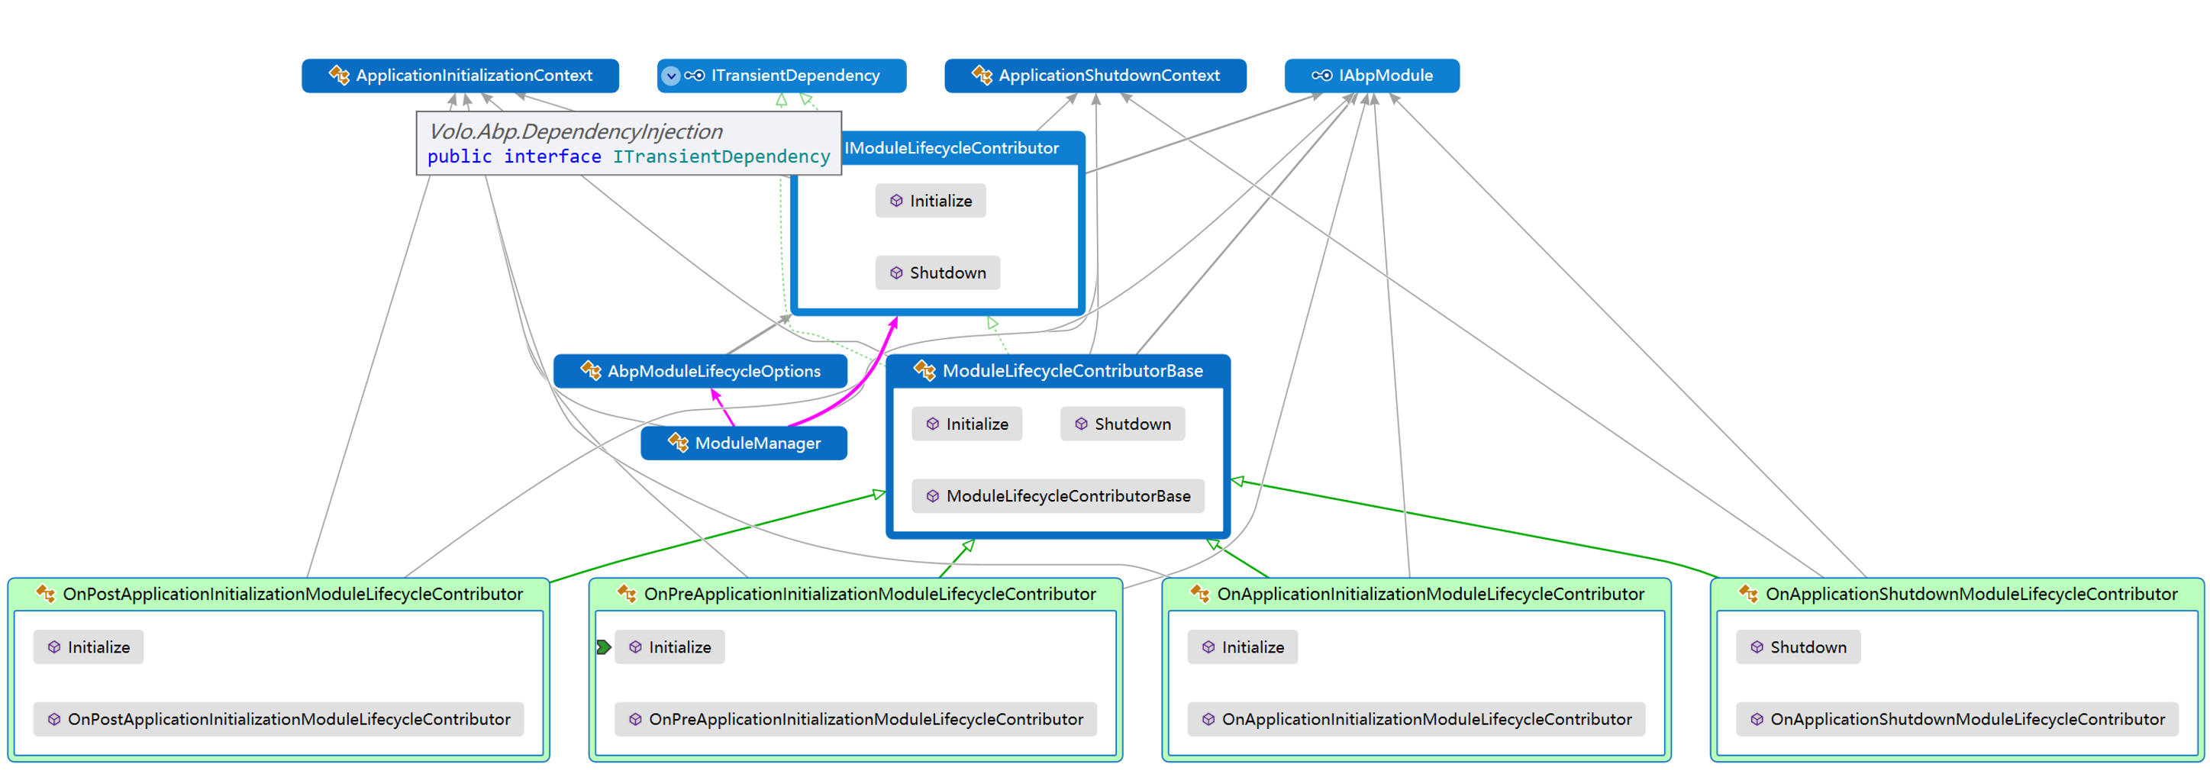
Task: Click the IAbpModule interface icon
Action: coord(1321,76)
